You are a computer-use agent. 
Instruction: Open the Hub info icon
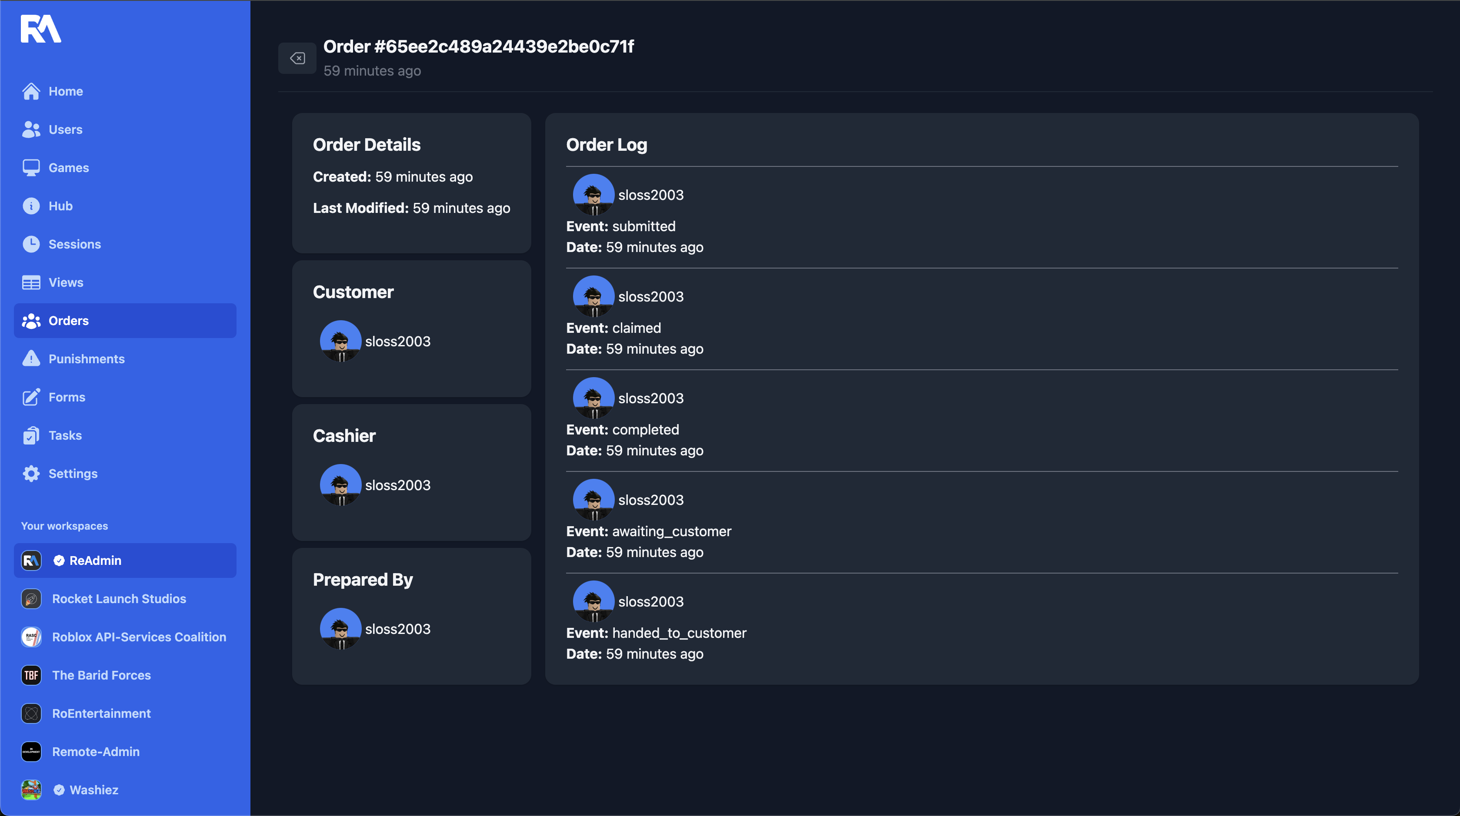[x=31, y=206]
